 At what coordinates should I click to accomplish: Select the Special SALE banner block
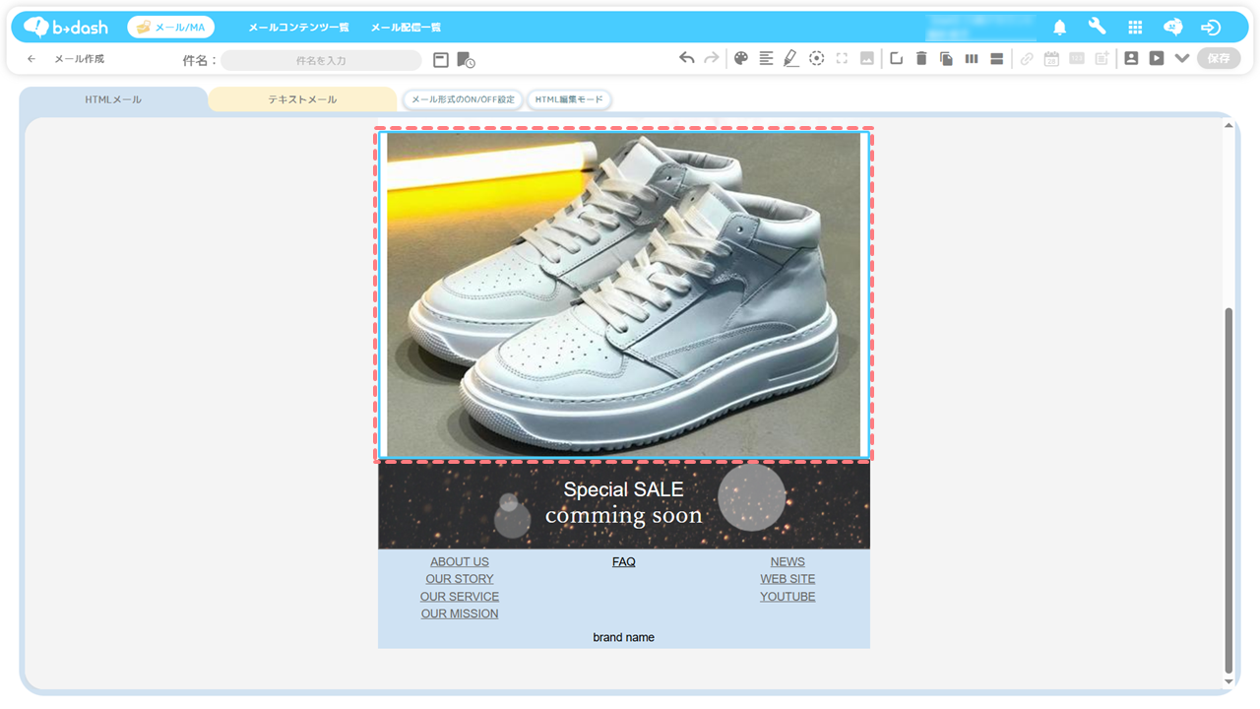coord(624,504)
